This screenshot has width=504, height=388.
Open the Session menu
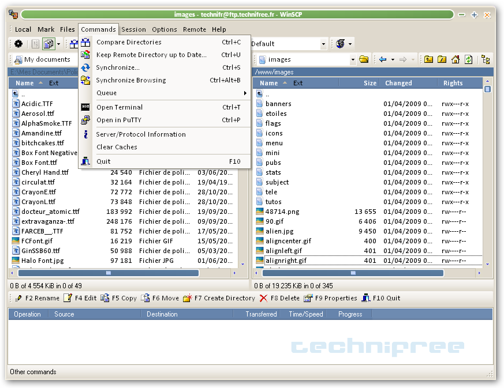tap(133, 29)
